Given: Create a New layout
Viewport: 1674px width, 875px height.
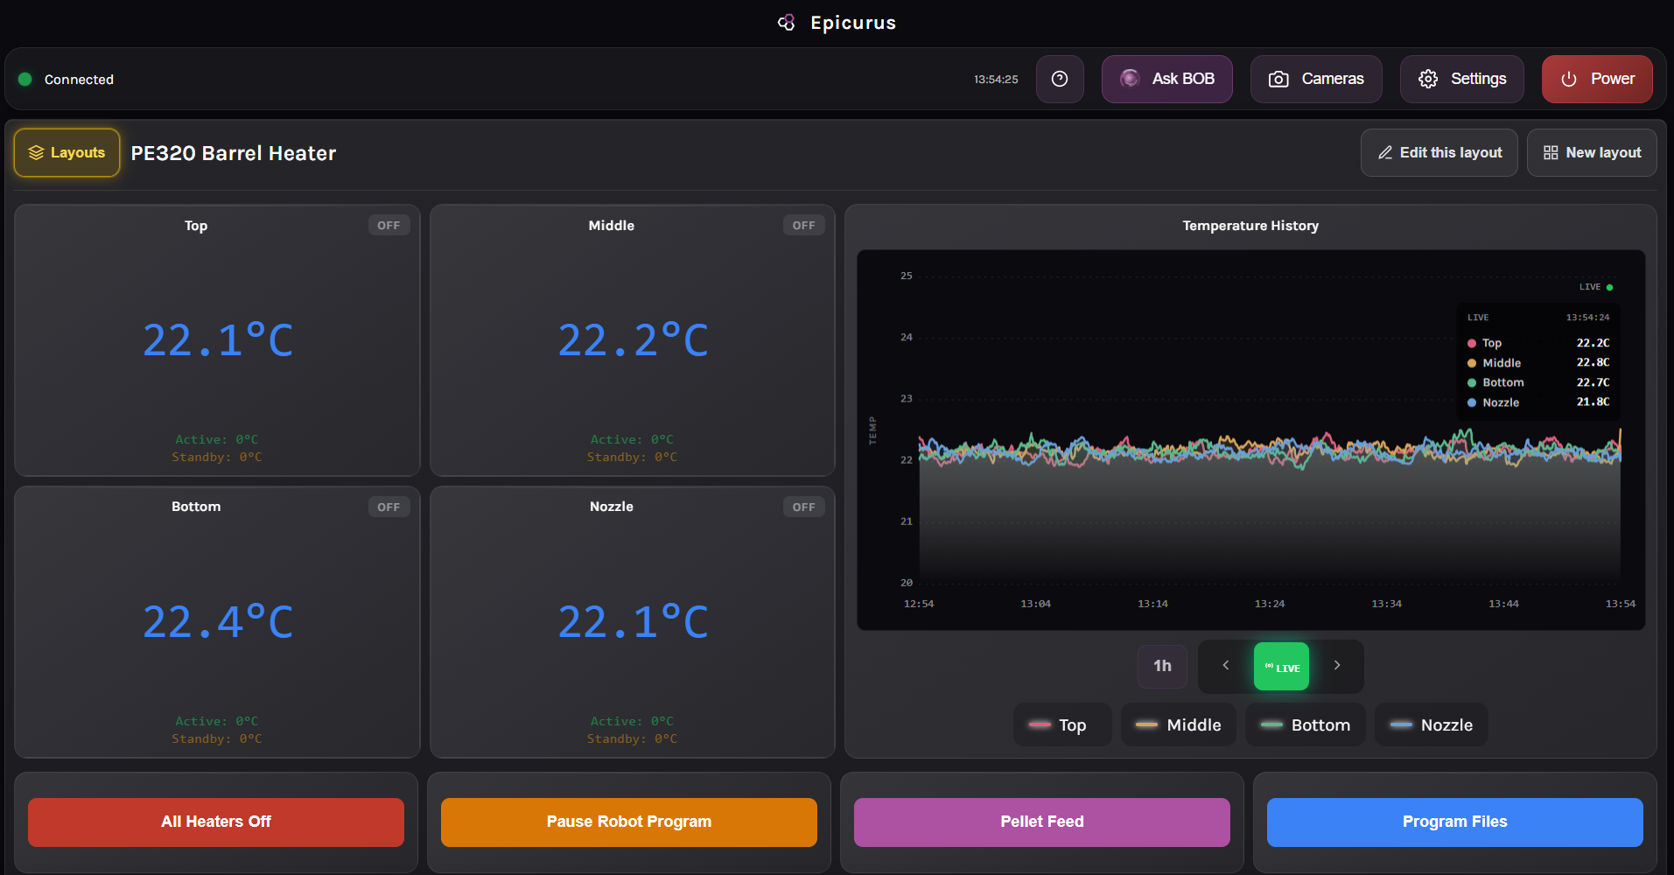Looking at the screenshot, I should (x=1592, y=152).
